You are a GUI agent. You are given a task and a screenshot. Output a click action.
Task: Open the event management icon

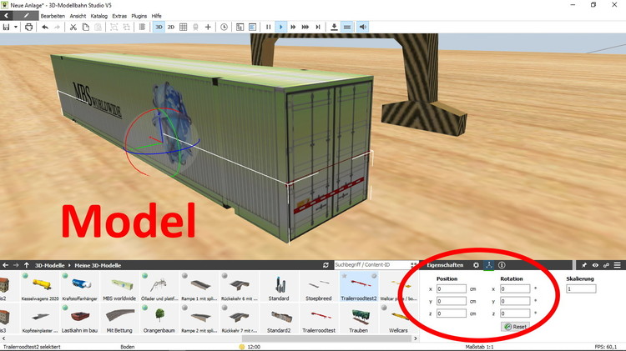click(x=240, y=28)
